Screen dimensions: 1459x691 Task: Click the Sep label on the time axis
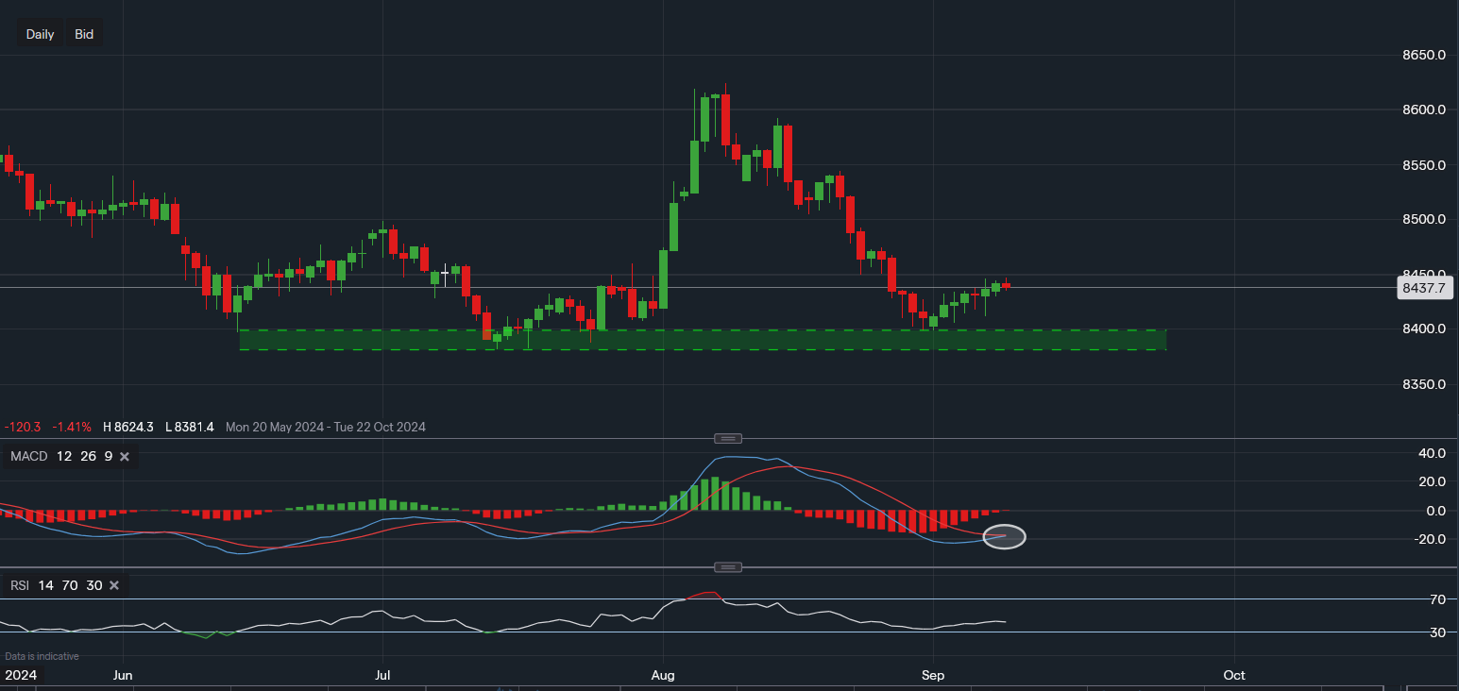[932, 675]
